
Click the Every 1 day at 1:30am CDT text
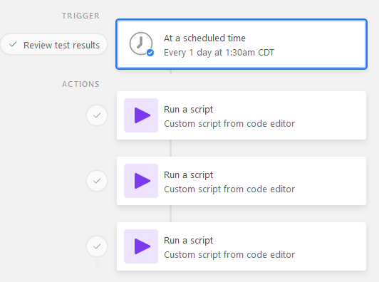point(219,53)
